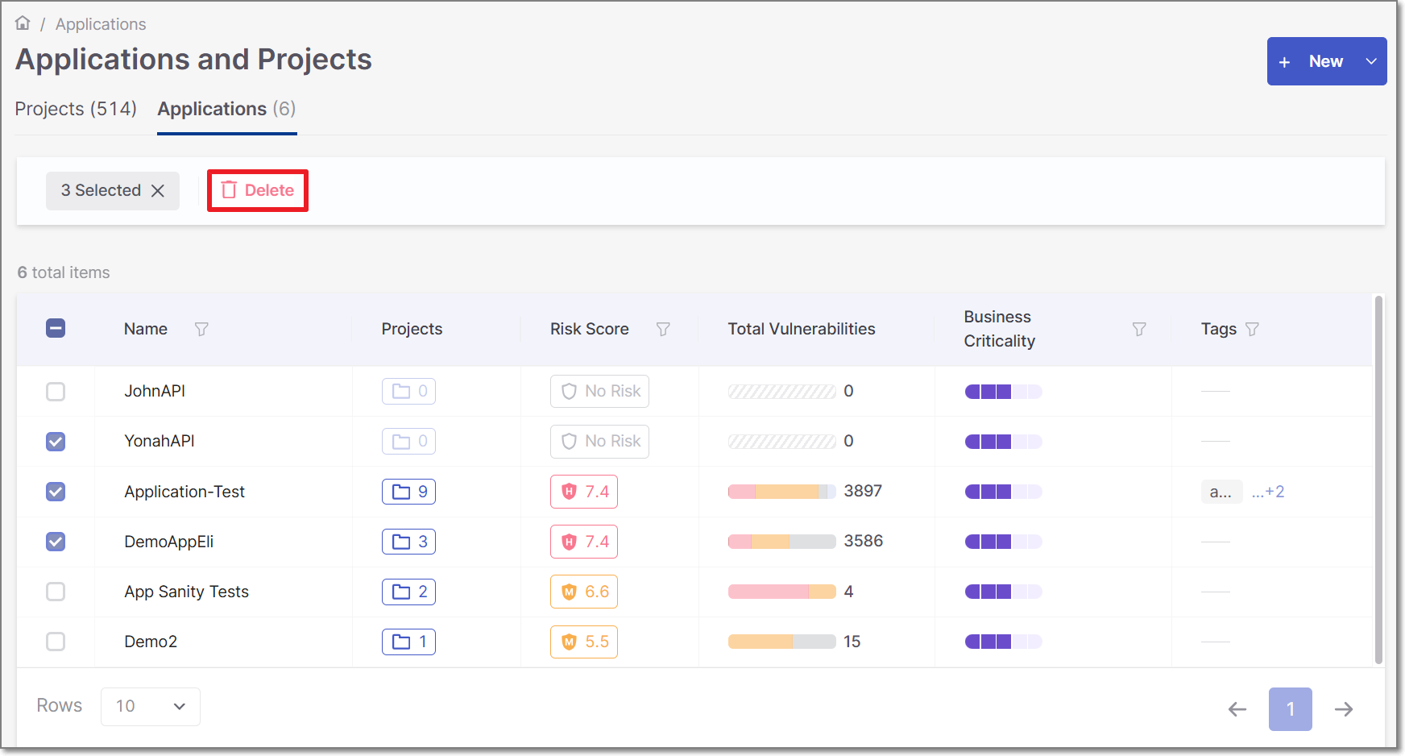Uncheck the YonahAPI row checkbox
Screen dimensions: 1405x756
(x=56, y=442)
